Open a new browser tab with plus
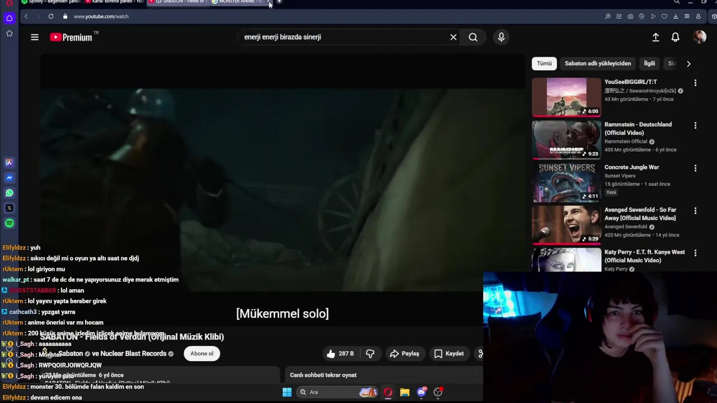The width and height of the screenshot is (717, 403). (x=280, y=2)
